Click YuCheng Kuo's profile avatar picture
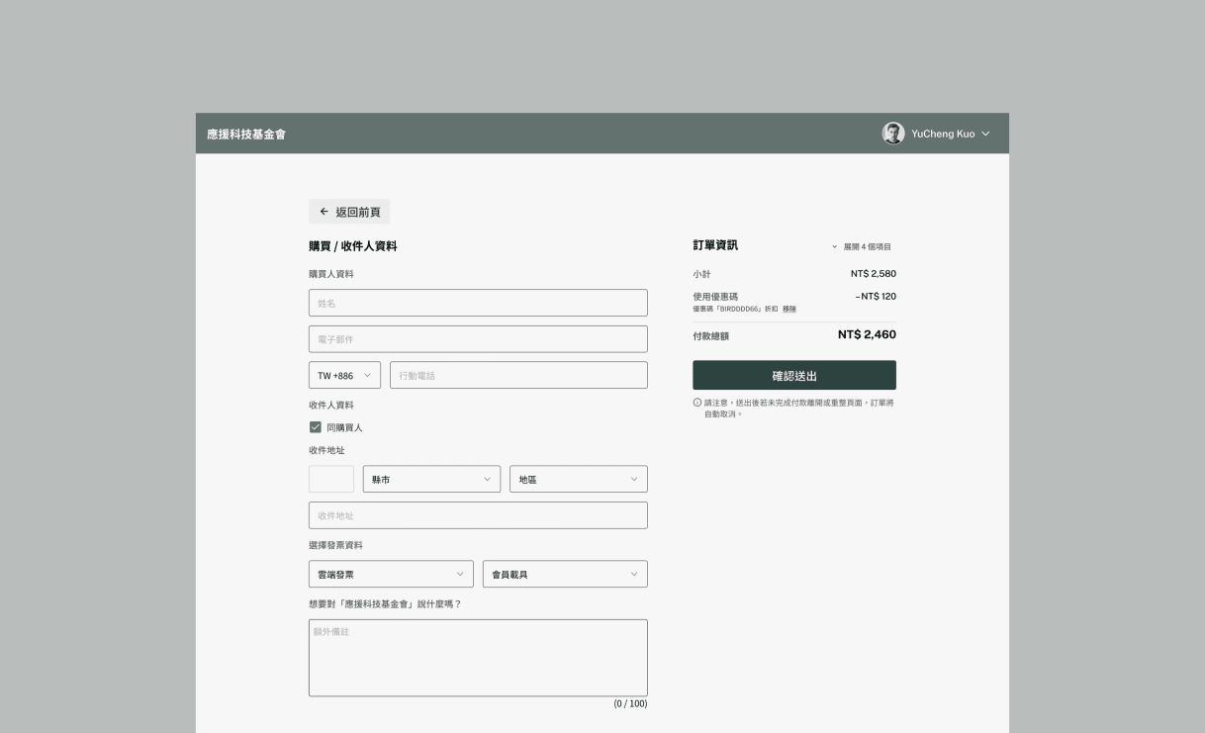This screenshot has height=733, width=1205. tap(892, 133)
